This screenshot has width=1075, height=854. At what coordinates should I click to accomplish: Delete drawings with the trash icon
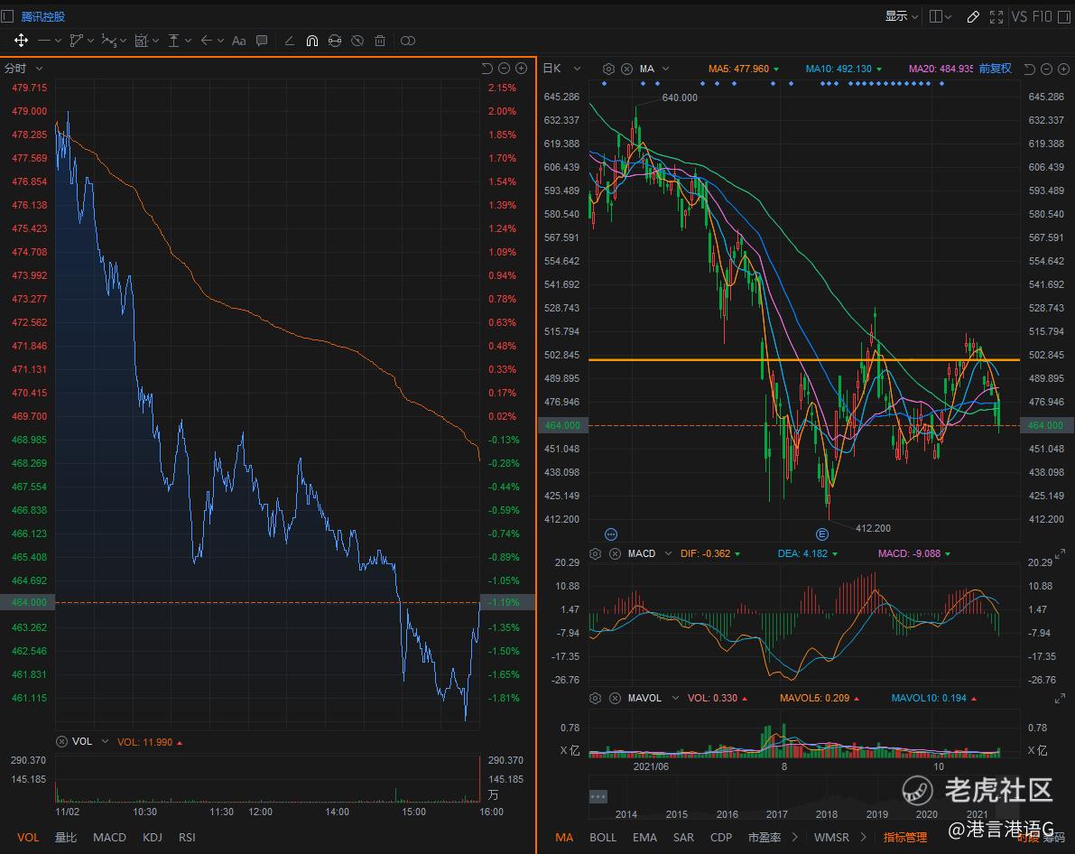coord(380,41)
